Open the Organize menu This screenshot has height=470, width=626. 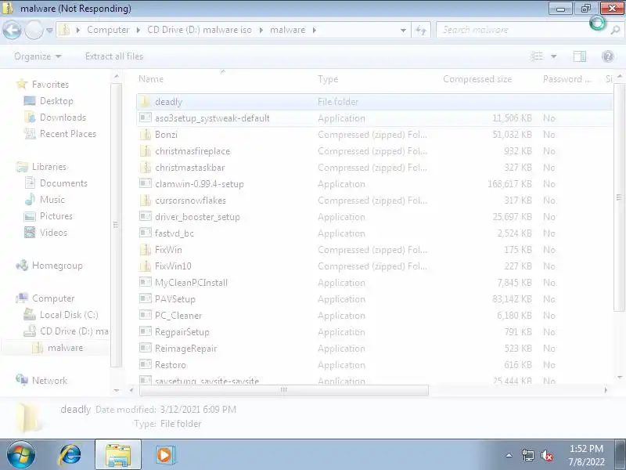[38, 56]
